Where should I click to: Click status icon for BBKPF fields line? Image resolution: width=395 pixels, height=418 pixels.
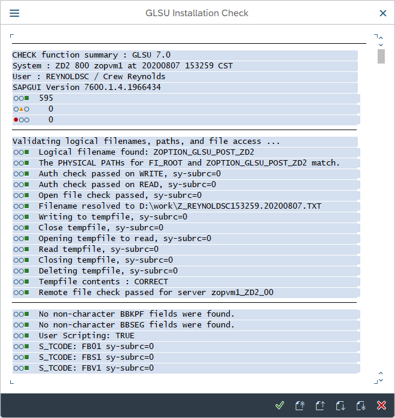[x=22, y=314]
